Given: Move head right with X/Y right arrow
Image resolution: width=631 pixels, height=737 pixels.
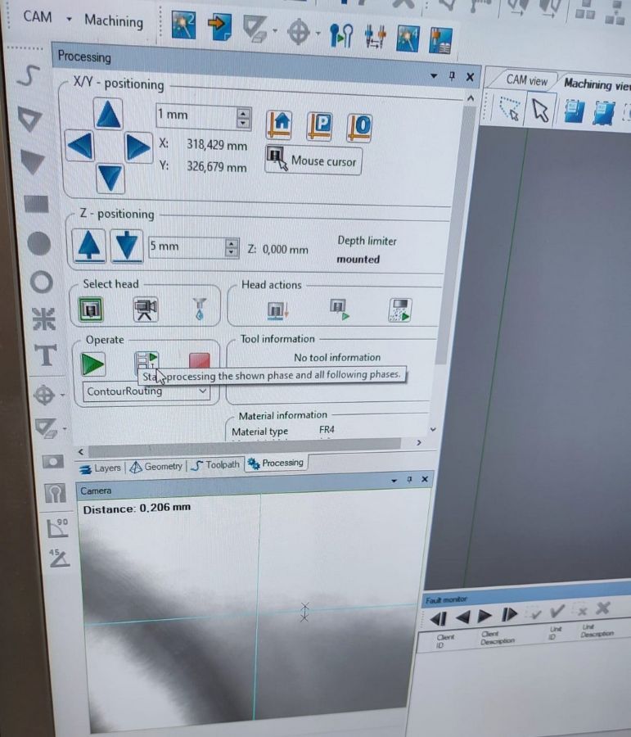Looking at the screenshot, I should [x=138, y=147].
